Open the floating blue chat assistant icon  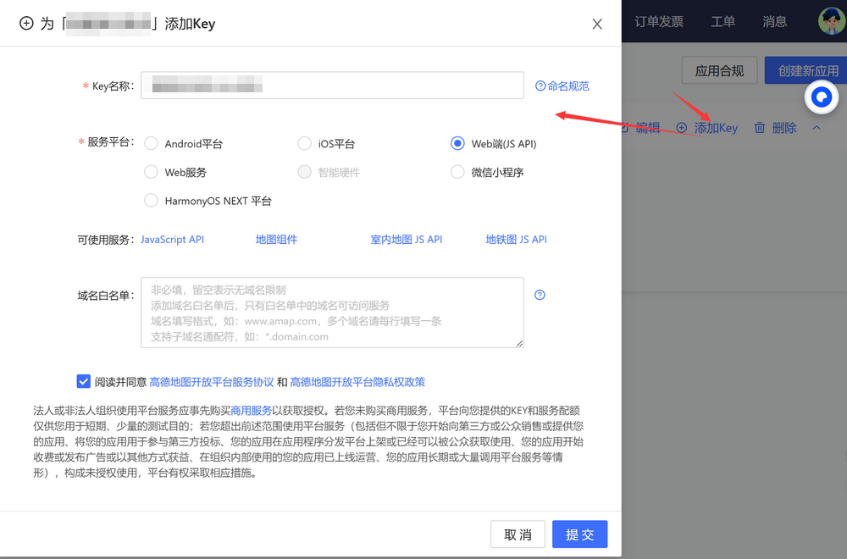pyautogui.click(x=821, y=97)
